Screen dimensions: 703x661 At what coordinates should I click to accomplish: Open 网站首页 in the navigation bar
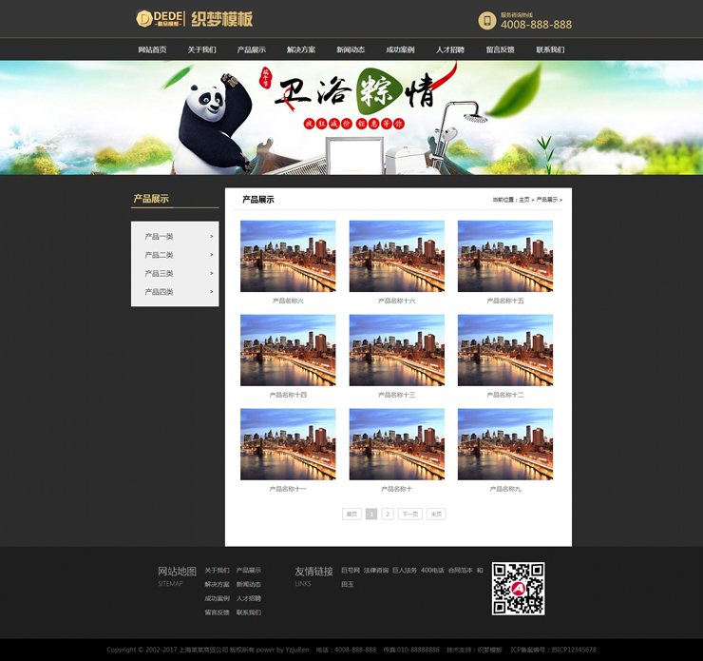[152, 49]
